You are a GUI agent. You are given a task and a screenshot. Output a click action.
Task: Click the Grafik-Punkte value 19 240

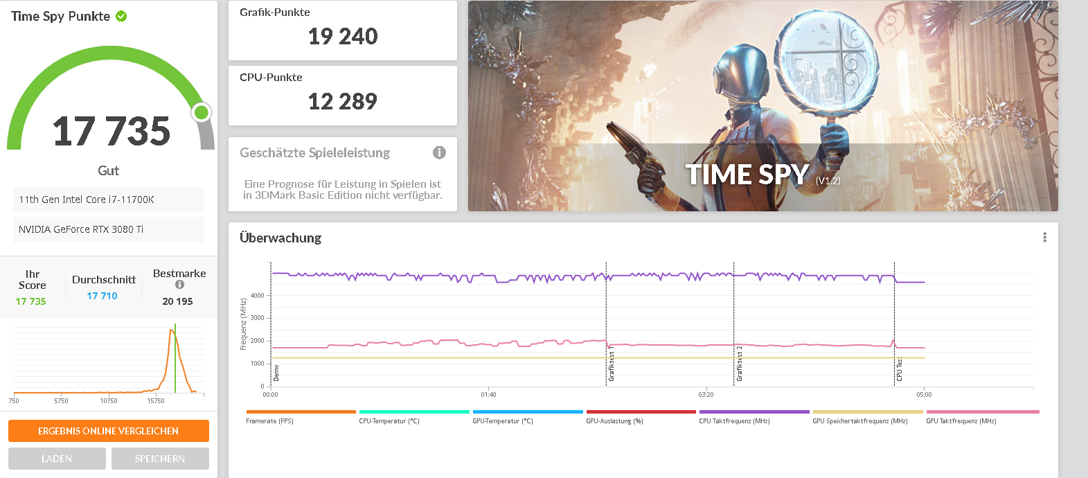tap(343, 36)
